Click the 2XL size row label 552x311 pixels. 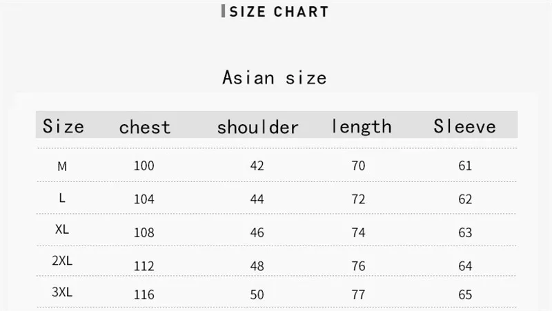tap(62, 261)
